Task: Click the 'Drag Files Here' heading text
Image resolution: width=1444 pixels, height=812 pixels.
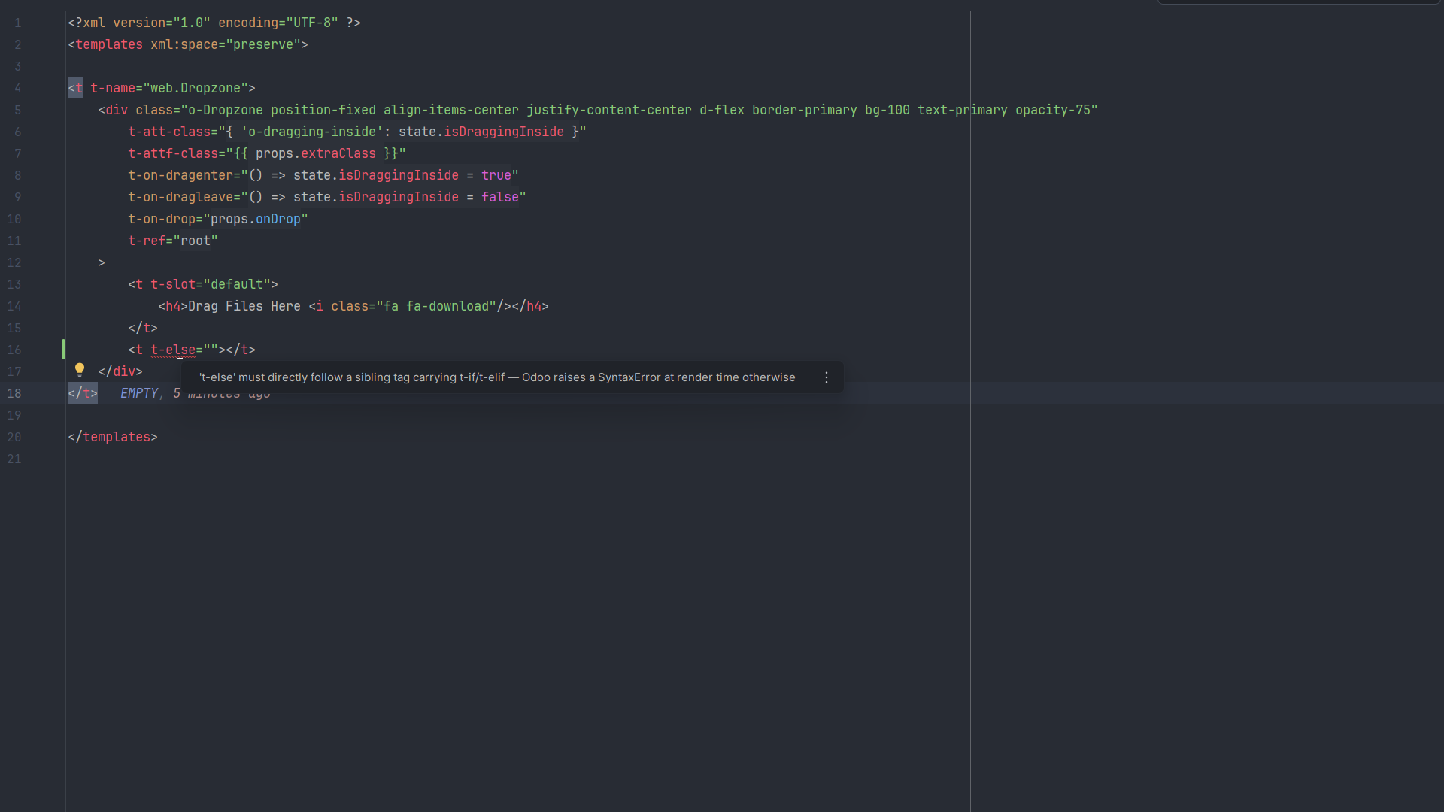Action: click(244, 306)
